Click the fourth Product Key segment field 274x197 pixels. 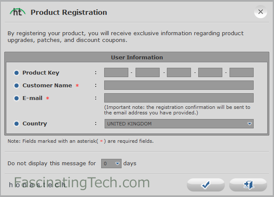(x=210, y=72)
